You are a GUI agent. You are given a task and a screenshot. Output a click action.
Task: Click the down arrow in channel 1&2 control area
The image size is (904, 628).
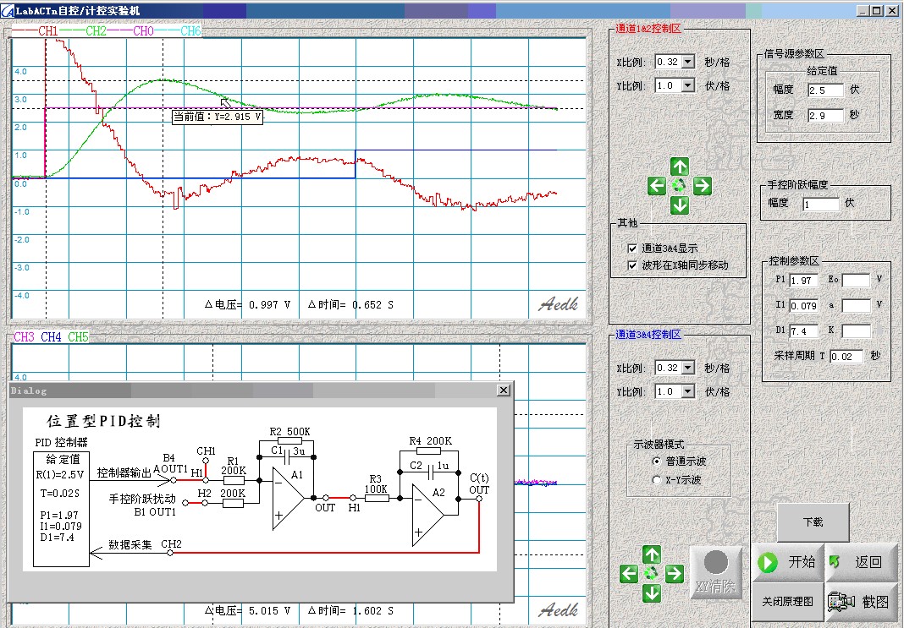(680, 205)
